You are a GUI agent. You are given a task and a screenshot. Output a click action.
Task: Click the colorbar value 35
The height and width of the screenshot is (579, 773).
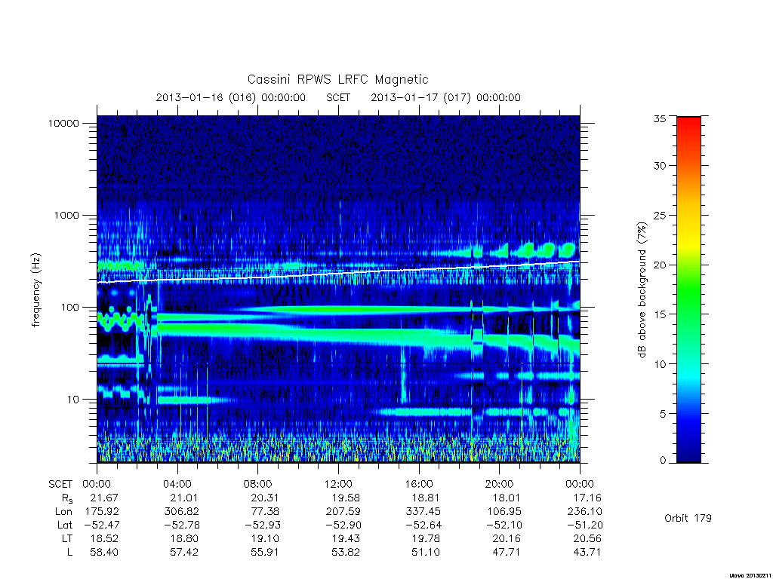(660, 118)
